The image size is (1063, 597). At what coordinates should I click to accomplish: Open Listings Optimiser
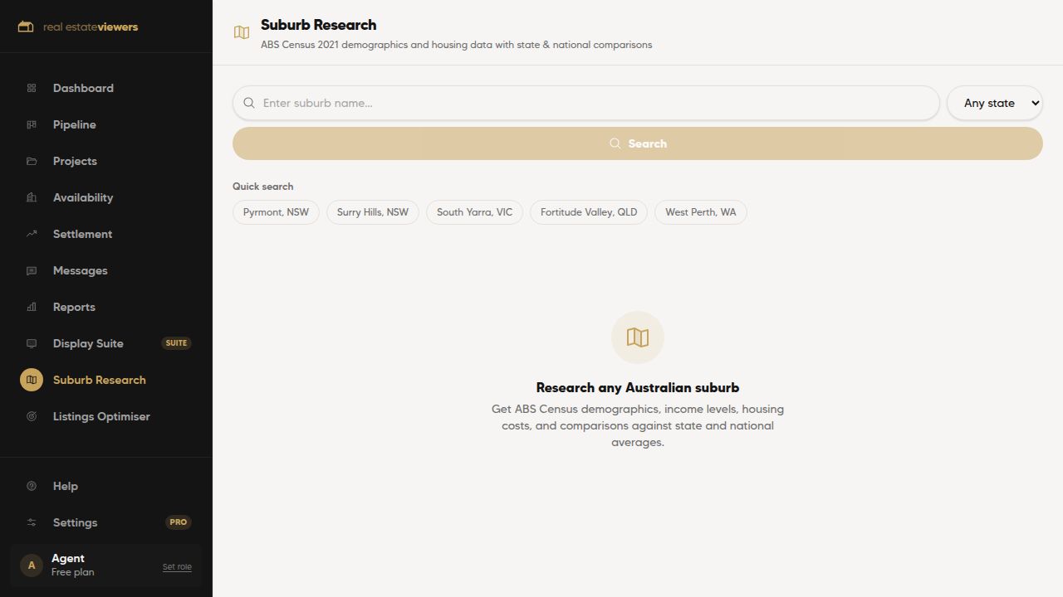tap(106, 416)
